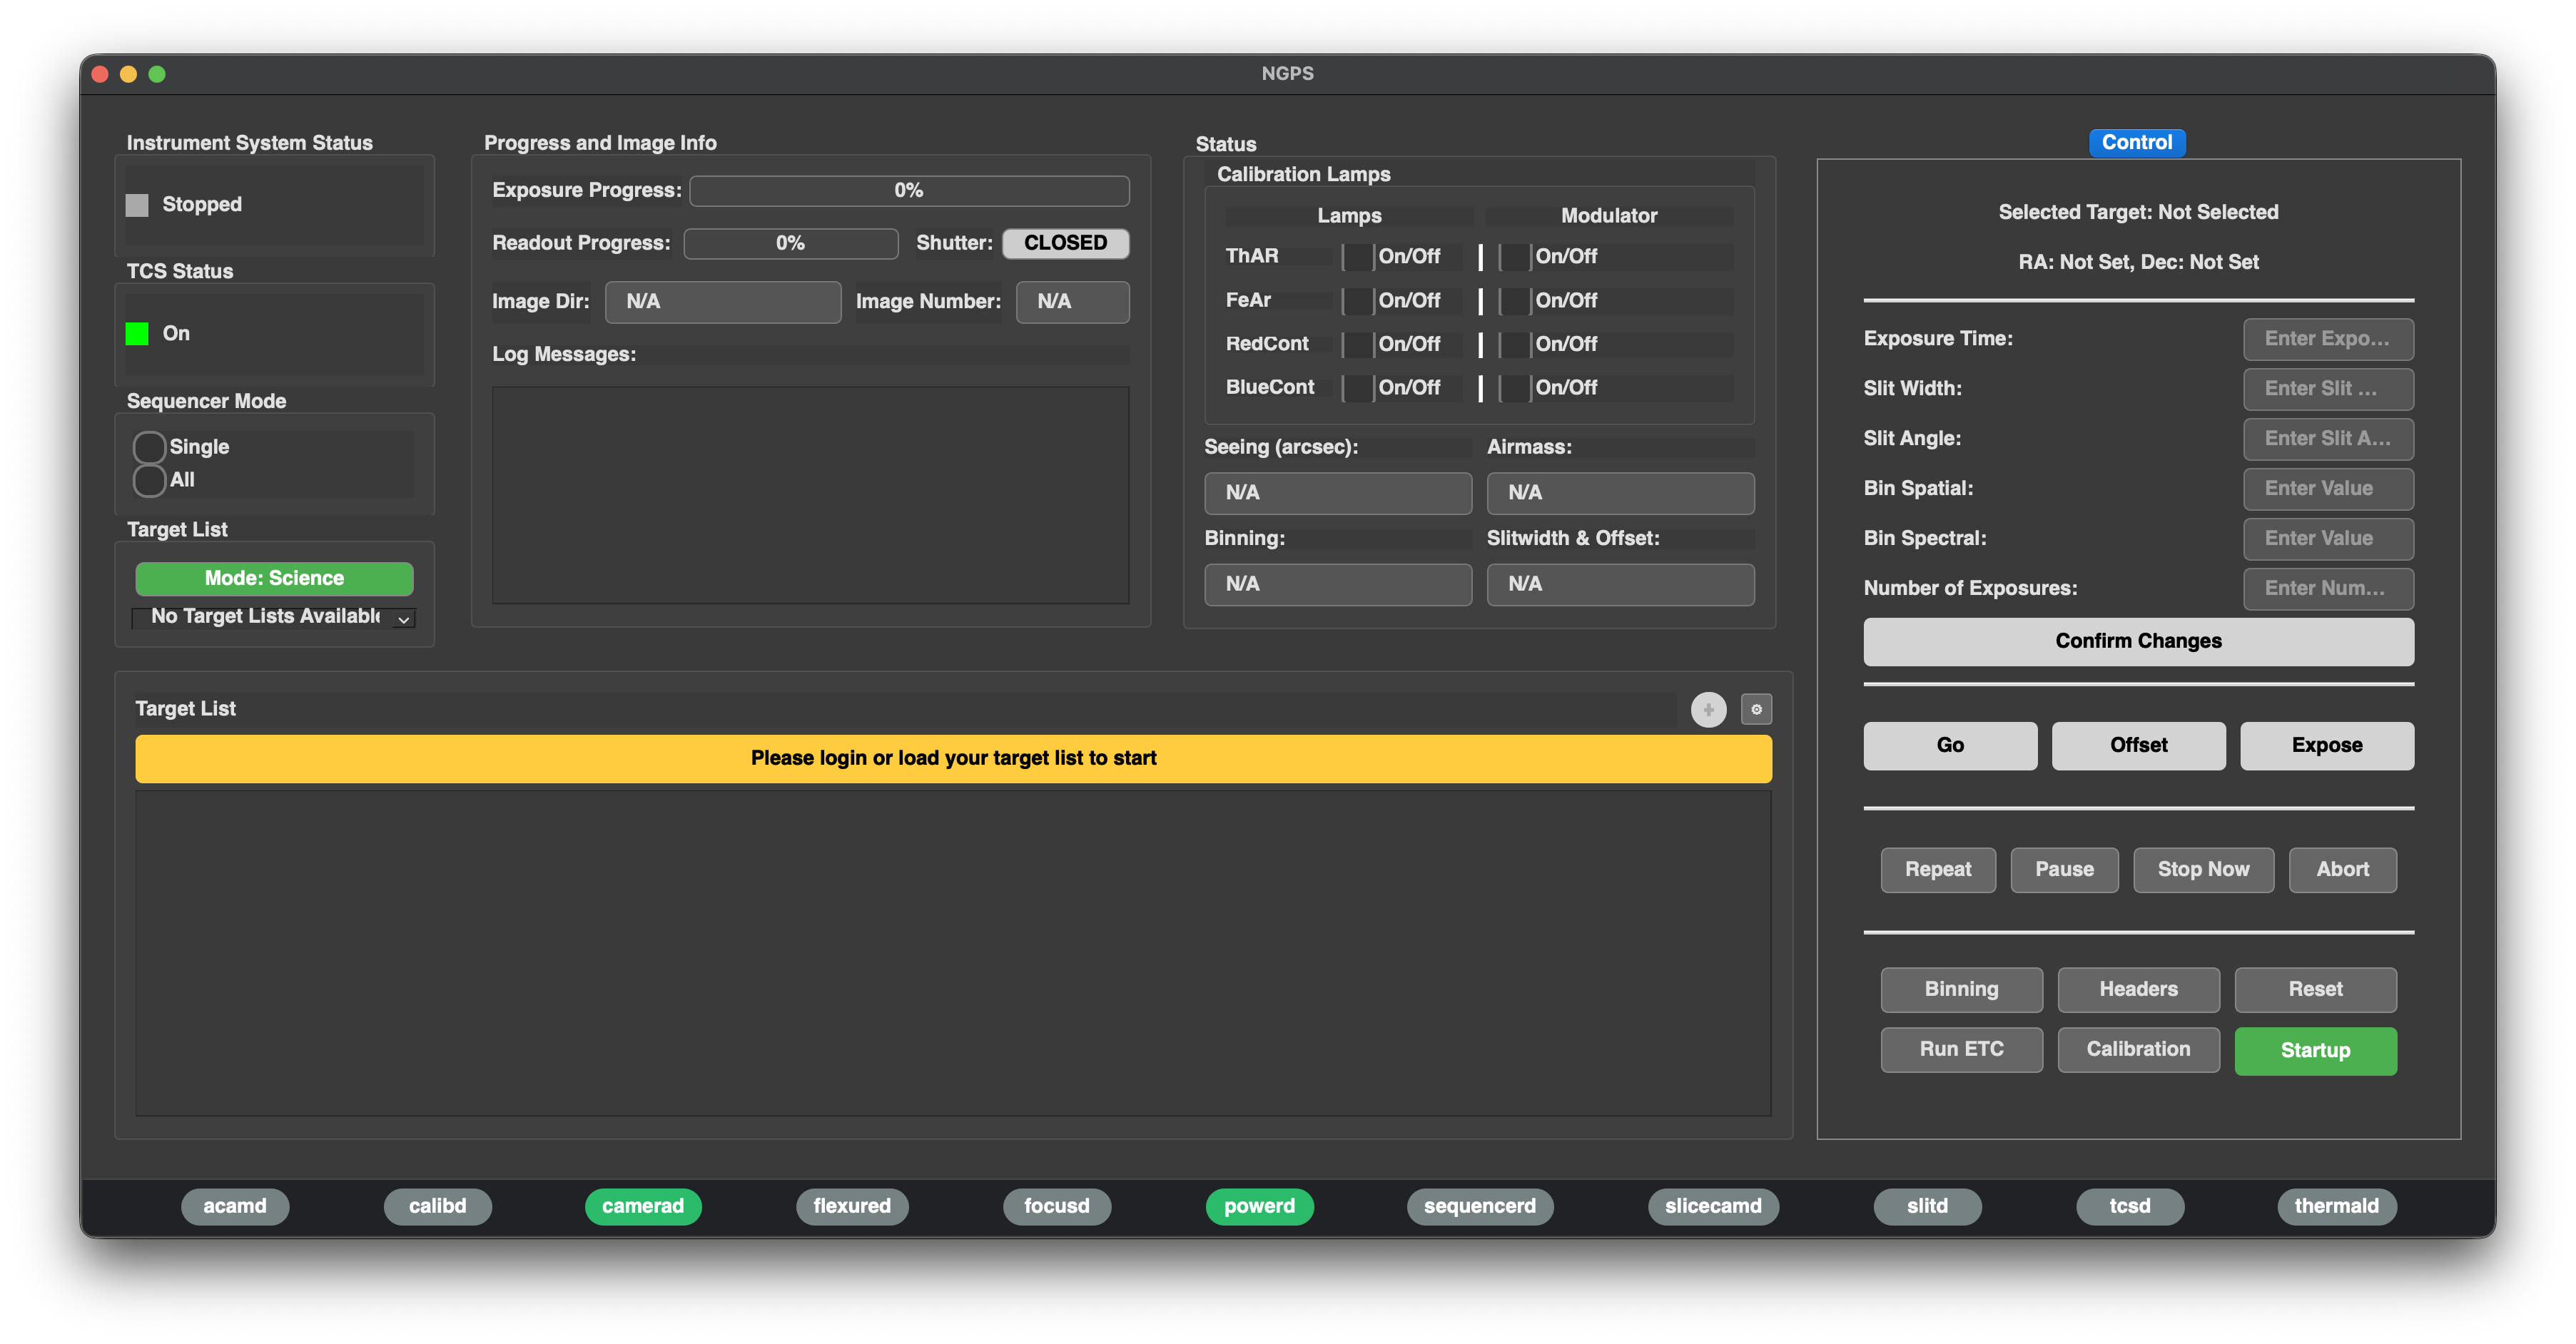Image resolution: width=2576 pixels, height=1344 pixels.
Task: Click the Seeing (arcsec) value field
Action: click(x=1337, y=493)
